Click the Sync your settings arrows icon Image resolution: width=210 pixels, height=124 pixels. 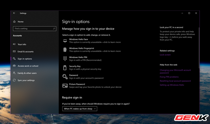pos(14,80)
